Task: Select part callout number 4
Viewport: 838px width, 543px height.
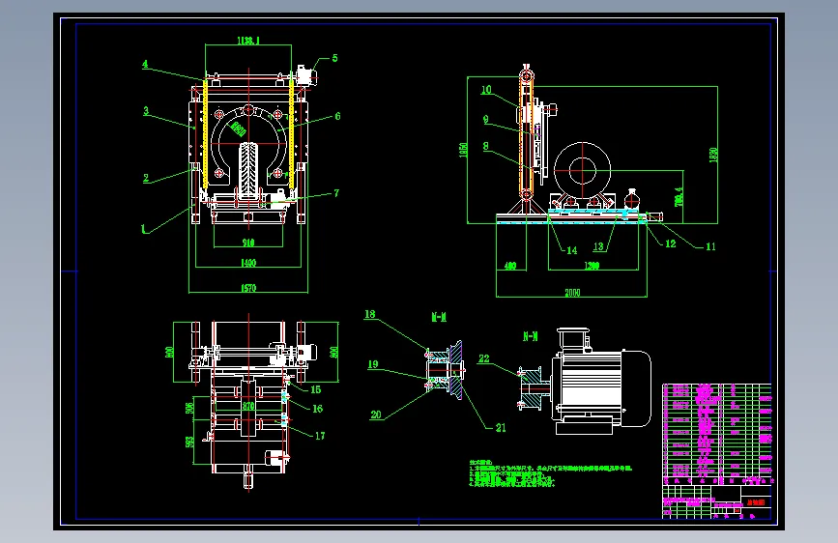Action: [x=145, y=64]
